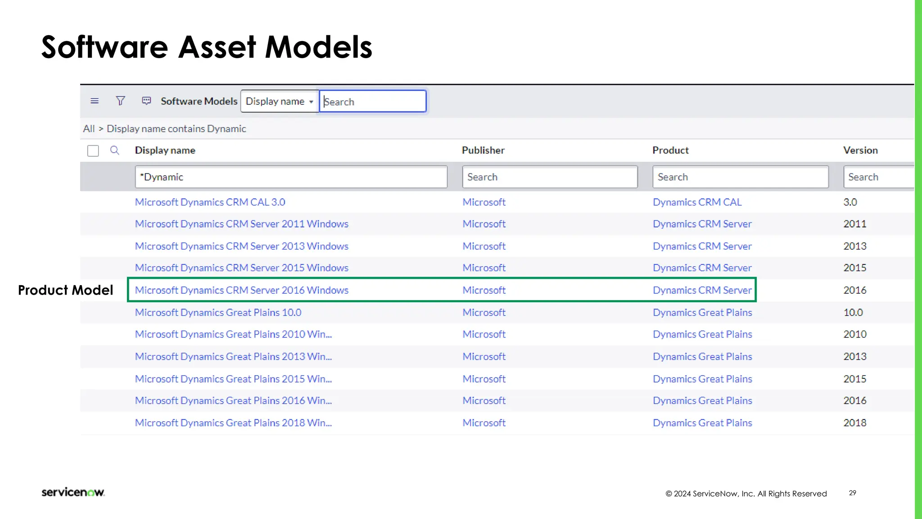
Task: Click the Display name filter field containing *Dynamic
Action: click(291, 177)
